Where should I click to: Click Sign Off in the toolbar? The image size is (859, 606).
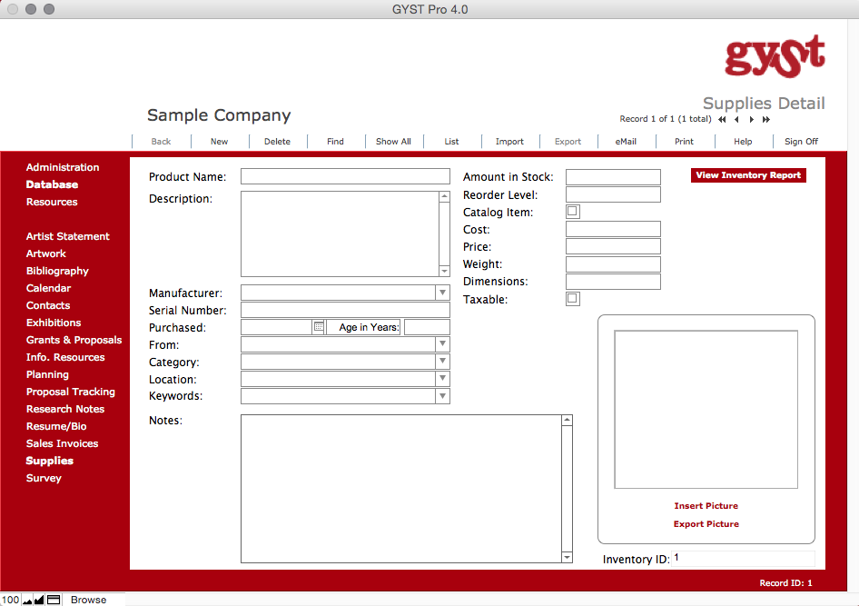801,142
